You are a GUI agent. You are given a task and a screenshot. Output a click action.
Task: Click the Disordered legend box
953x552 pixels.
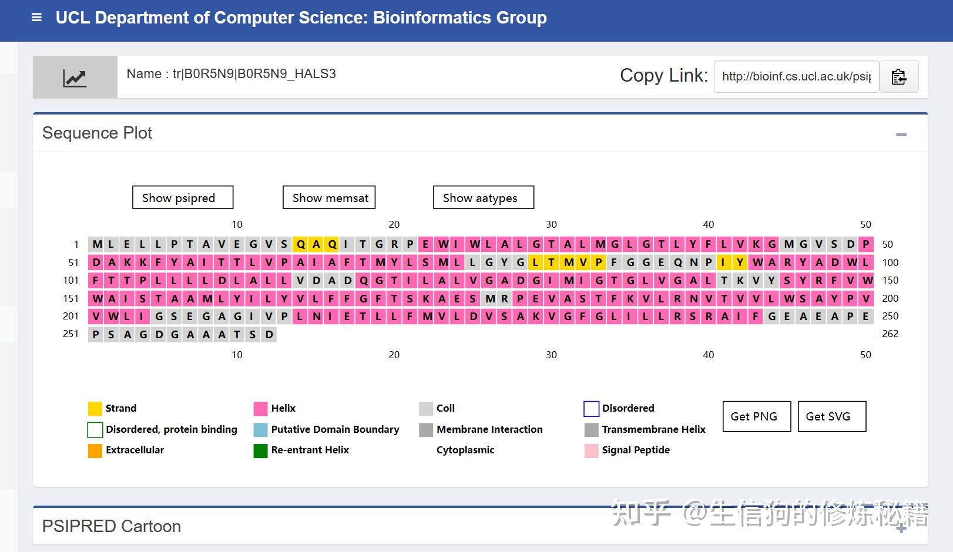tap(591, 409)
